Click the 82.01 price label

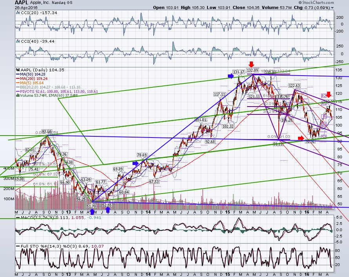[x=30, y=150]
